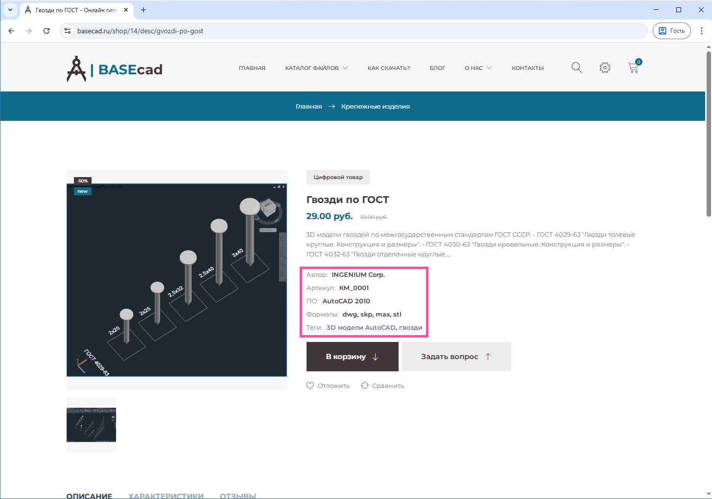Open the tab search dropdown arrow
The height and width of the screenshot is (499, 712).
pyautogui.click(x=10, y=10)
